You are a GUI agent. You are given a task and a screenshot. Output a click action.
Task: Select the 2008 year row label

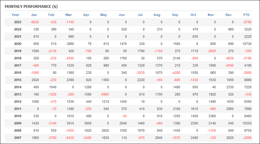(18, 130)
